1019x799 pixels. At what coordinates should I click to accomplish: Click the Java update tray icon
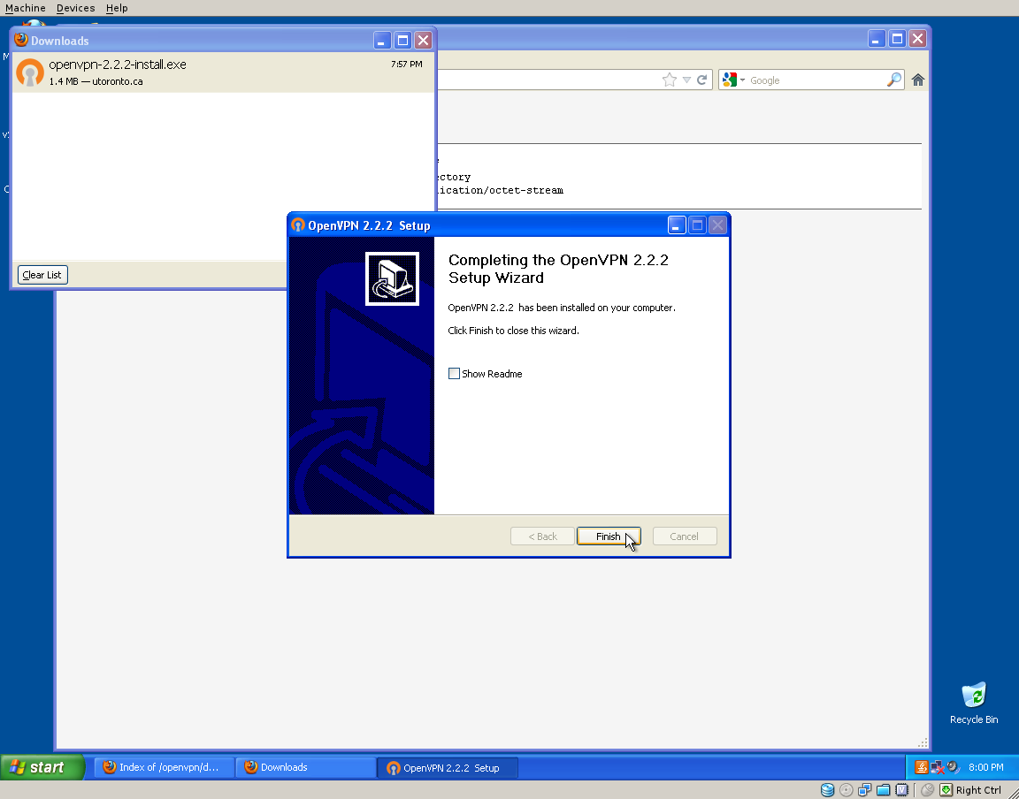click(x=921, y=767)
